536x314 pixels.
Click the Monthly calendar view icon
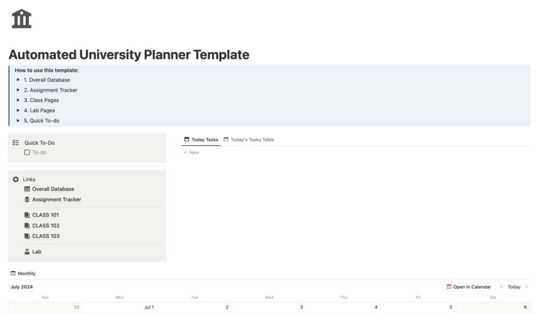(13, 273)
